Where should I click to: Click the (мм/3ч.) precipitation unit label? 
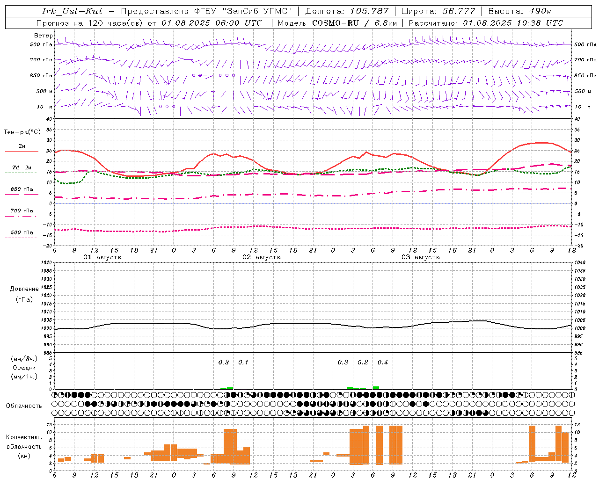pyautogui.click(x=24, y=359)
